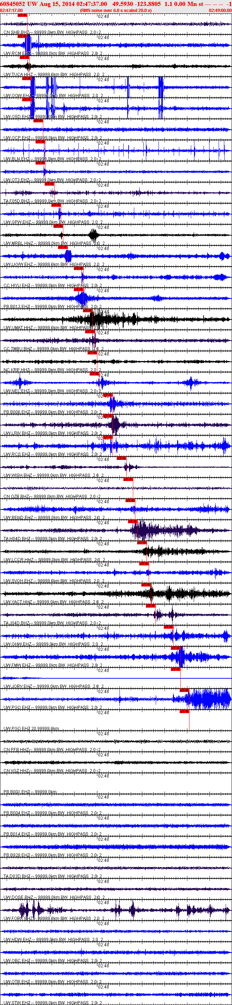Select the UW OCP EHZ station label
The image size is (232, 1005).
point(53,138)
